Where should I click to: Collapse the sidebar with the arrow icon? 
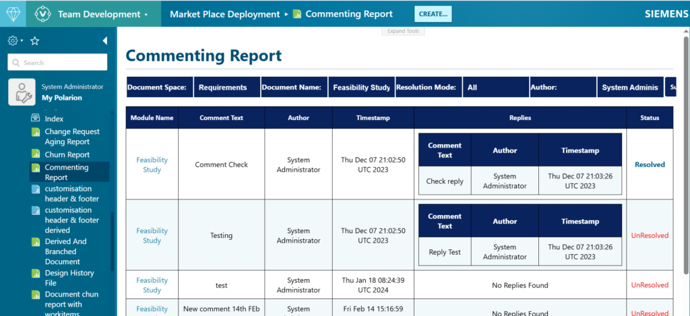click(104, 41)
